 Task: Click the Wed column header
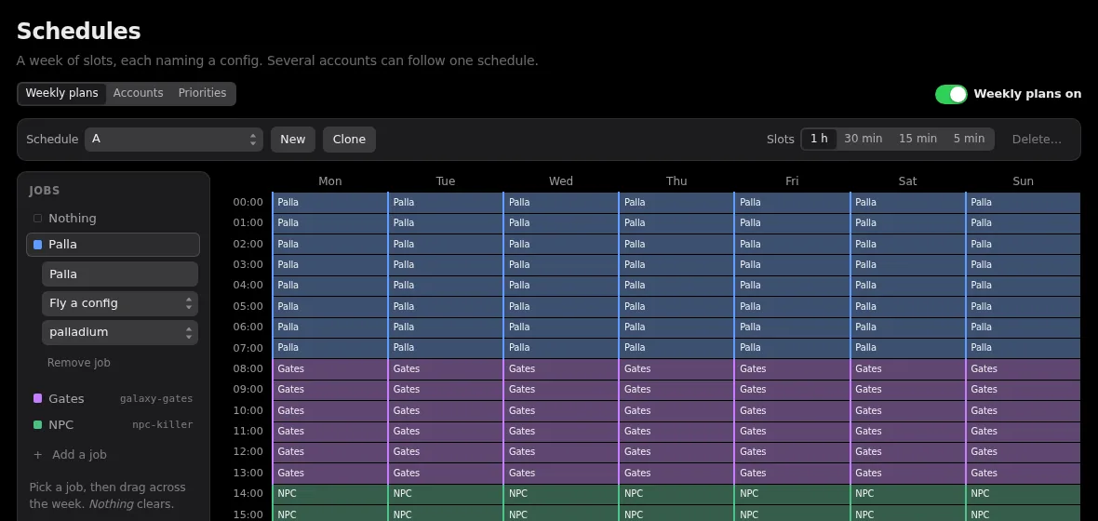561,181
